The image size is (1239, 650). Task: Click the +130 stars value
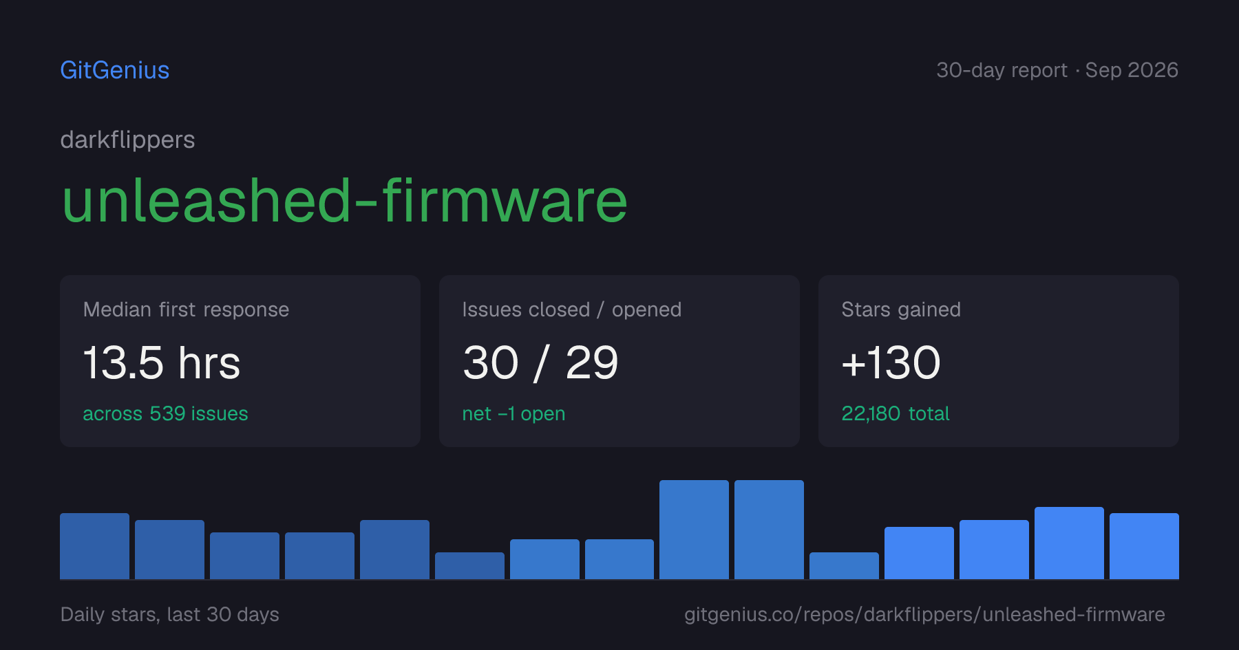point(891,362)
